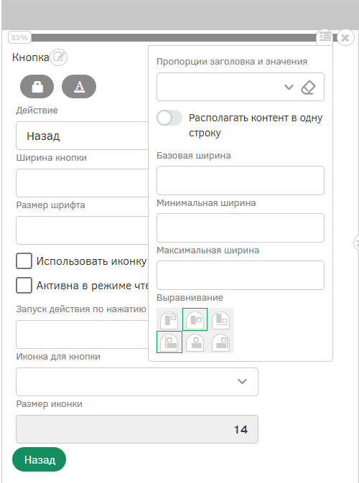Click the eraser icon to clear proportions
This screenshot has width=359, height=483.
(x=308, y=88)
